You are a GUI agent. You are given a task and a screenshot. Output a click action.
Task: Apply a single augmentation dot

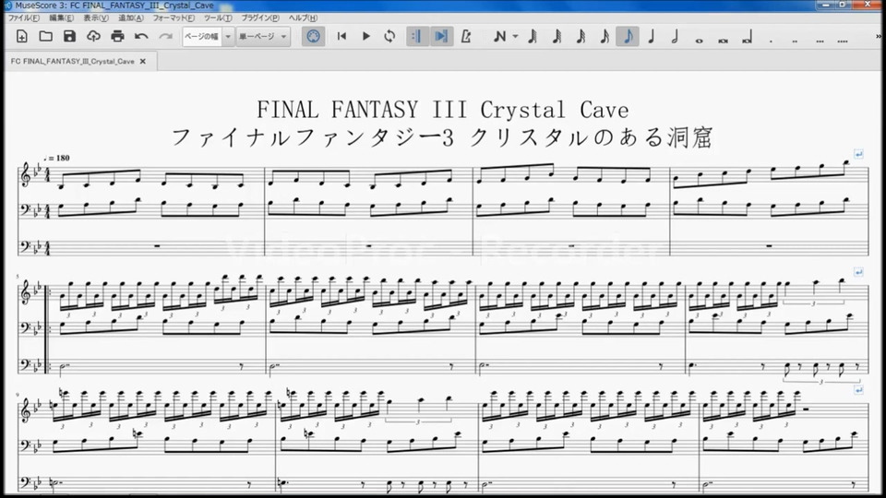[x=771, y=40]
